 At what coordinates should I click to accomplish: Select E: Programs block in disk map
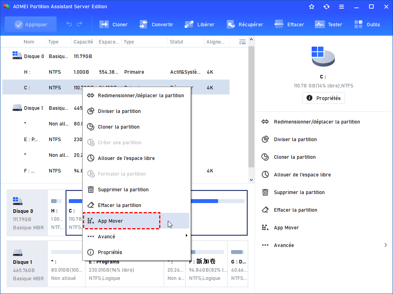click(x=125, y=273)
